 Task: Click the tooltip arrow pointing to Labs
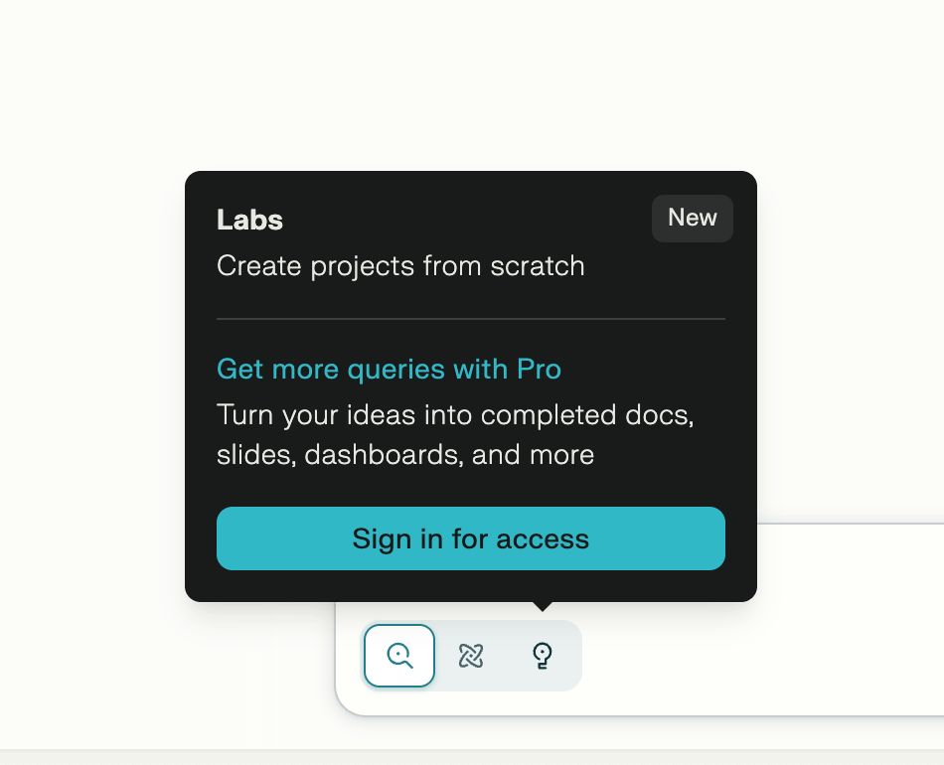[543, 605]
